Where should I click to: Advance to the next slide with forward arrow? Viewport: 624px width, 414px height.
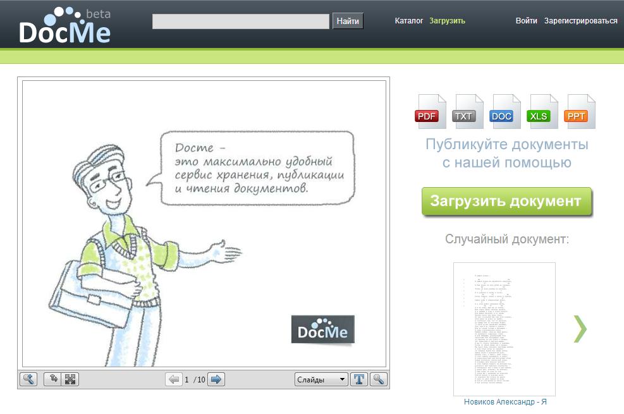pos(215,379)
